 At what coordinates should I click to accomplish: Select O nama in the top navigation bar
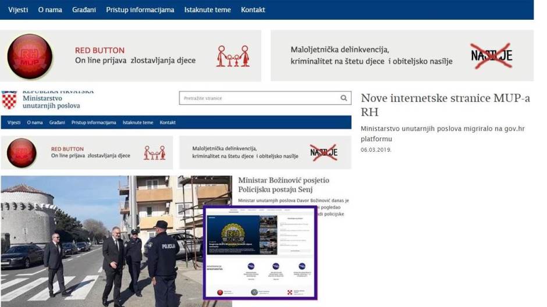50,10
